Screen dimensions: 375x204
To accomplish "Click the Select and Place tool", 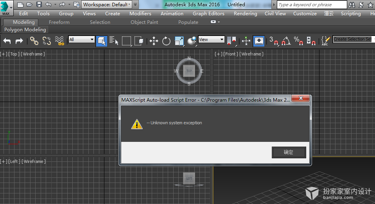I will pyautogui.click(x=192, y=41).
